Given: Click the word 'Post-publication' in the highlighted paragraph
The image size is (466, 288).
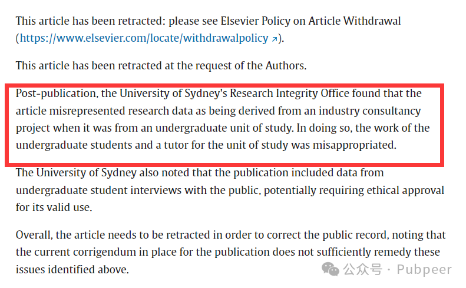Looking at the screenshot, I should (x=57, y=93).
